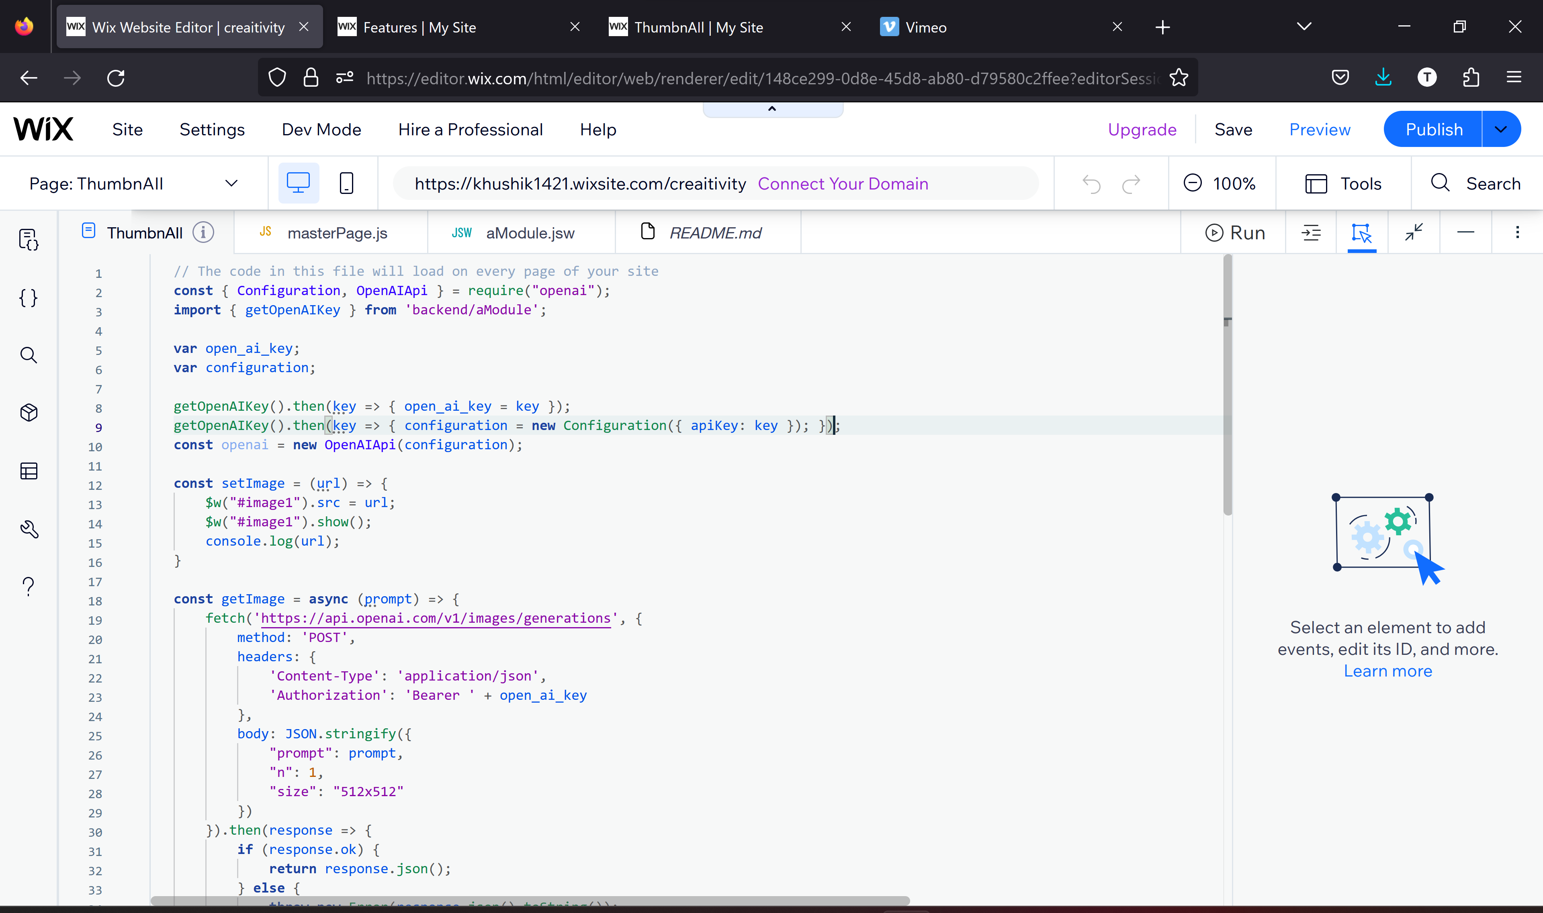This screenshot has height=913, width=1543.
Task: Open the developer tools wrench icon
Action: pos(28,529)
